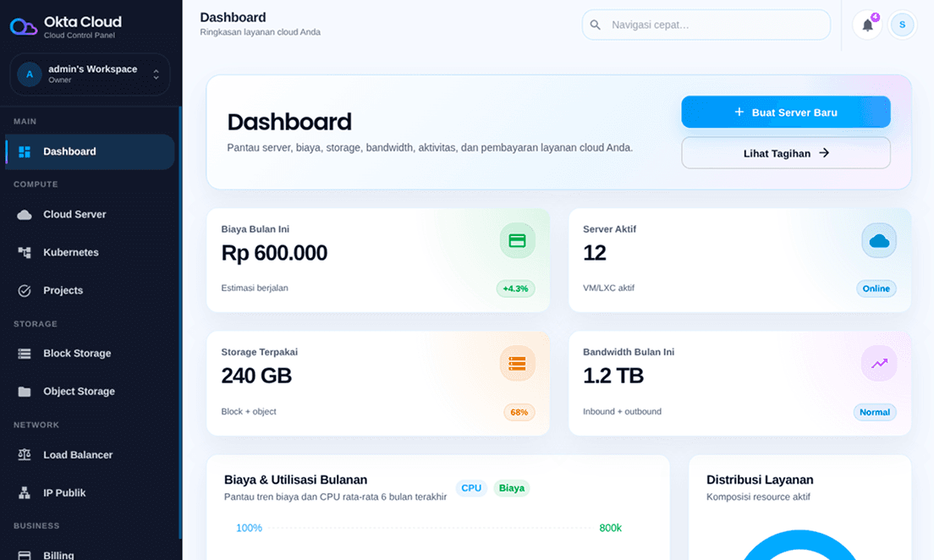Open Dashboard menu item
The image size is (934, 560).
tap(90, 152)
